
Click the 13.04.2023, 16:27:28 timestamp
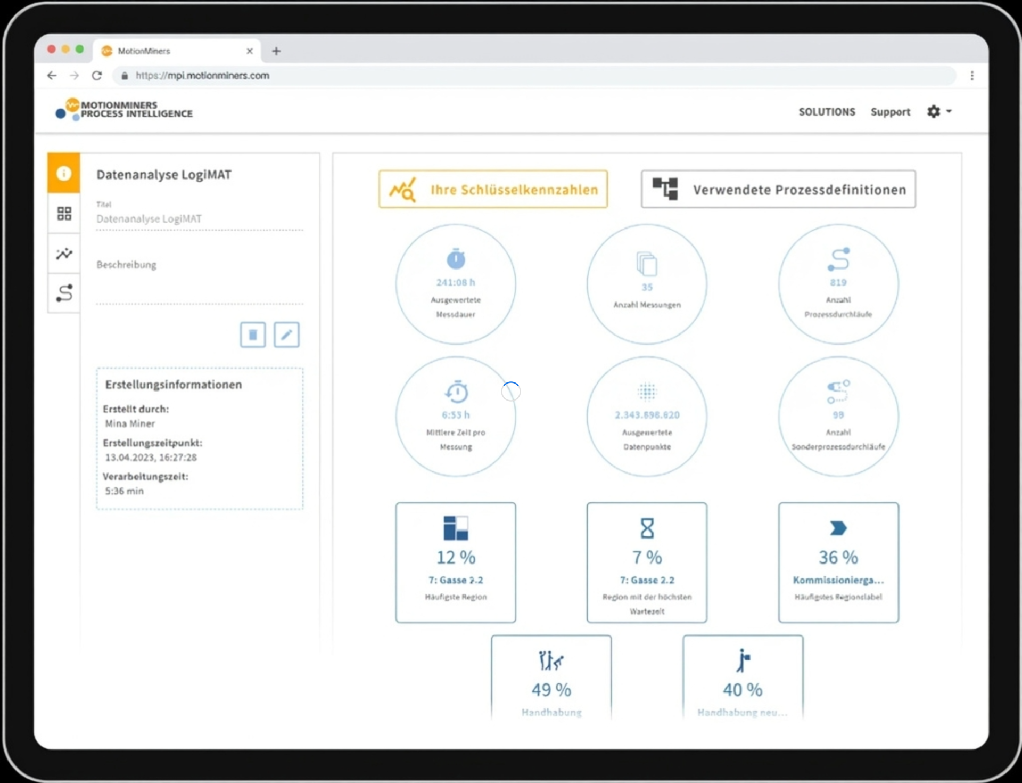151,458
